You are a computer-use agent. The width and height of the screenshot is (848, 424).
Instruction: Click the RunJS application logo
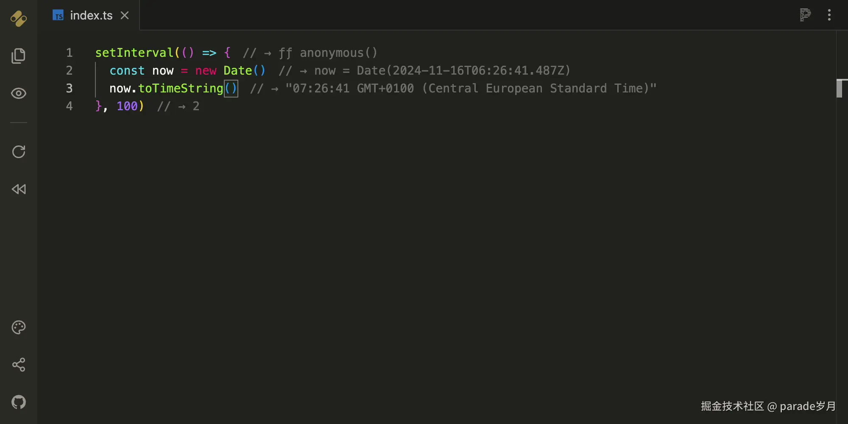(x=18, y=18)
